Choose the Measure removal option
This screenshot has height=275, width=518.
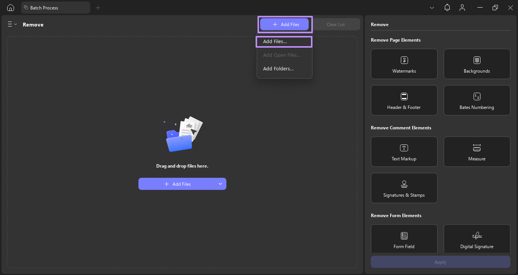click(477, 151)
